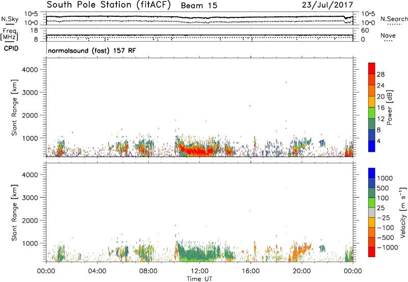The height and width of the screenshot is (282, 408).
Task: Click the red bottom of velocity colorbar
Action: (x=372, y=252)
